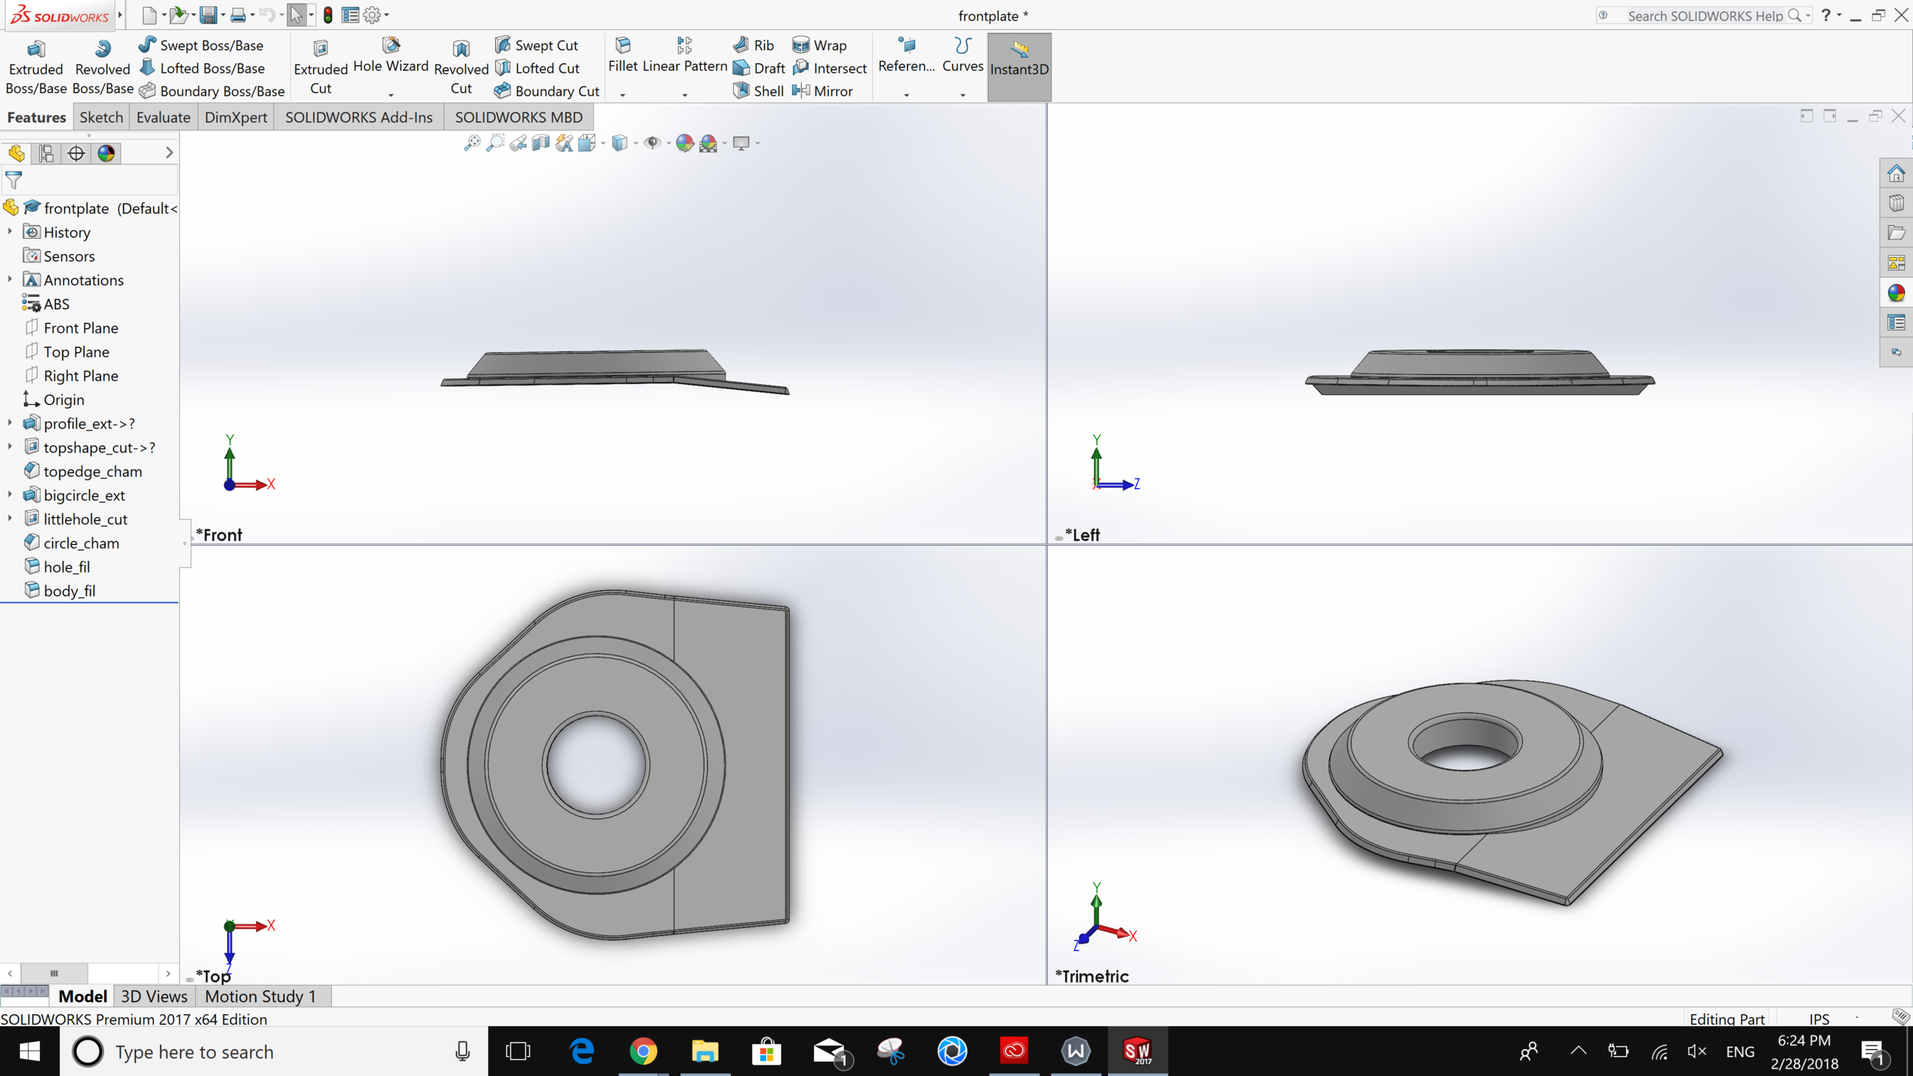
Task: Open the Display Style dropdown arrow
Action: (x=636, y=143)
